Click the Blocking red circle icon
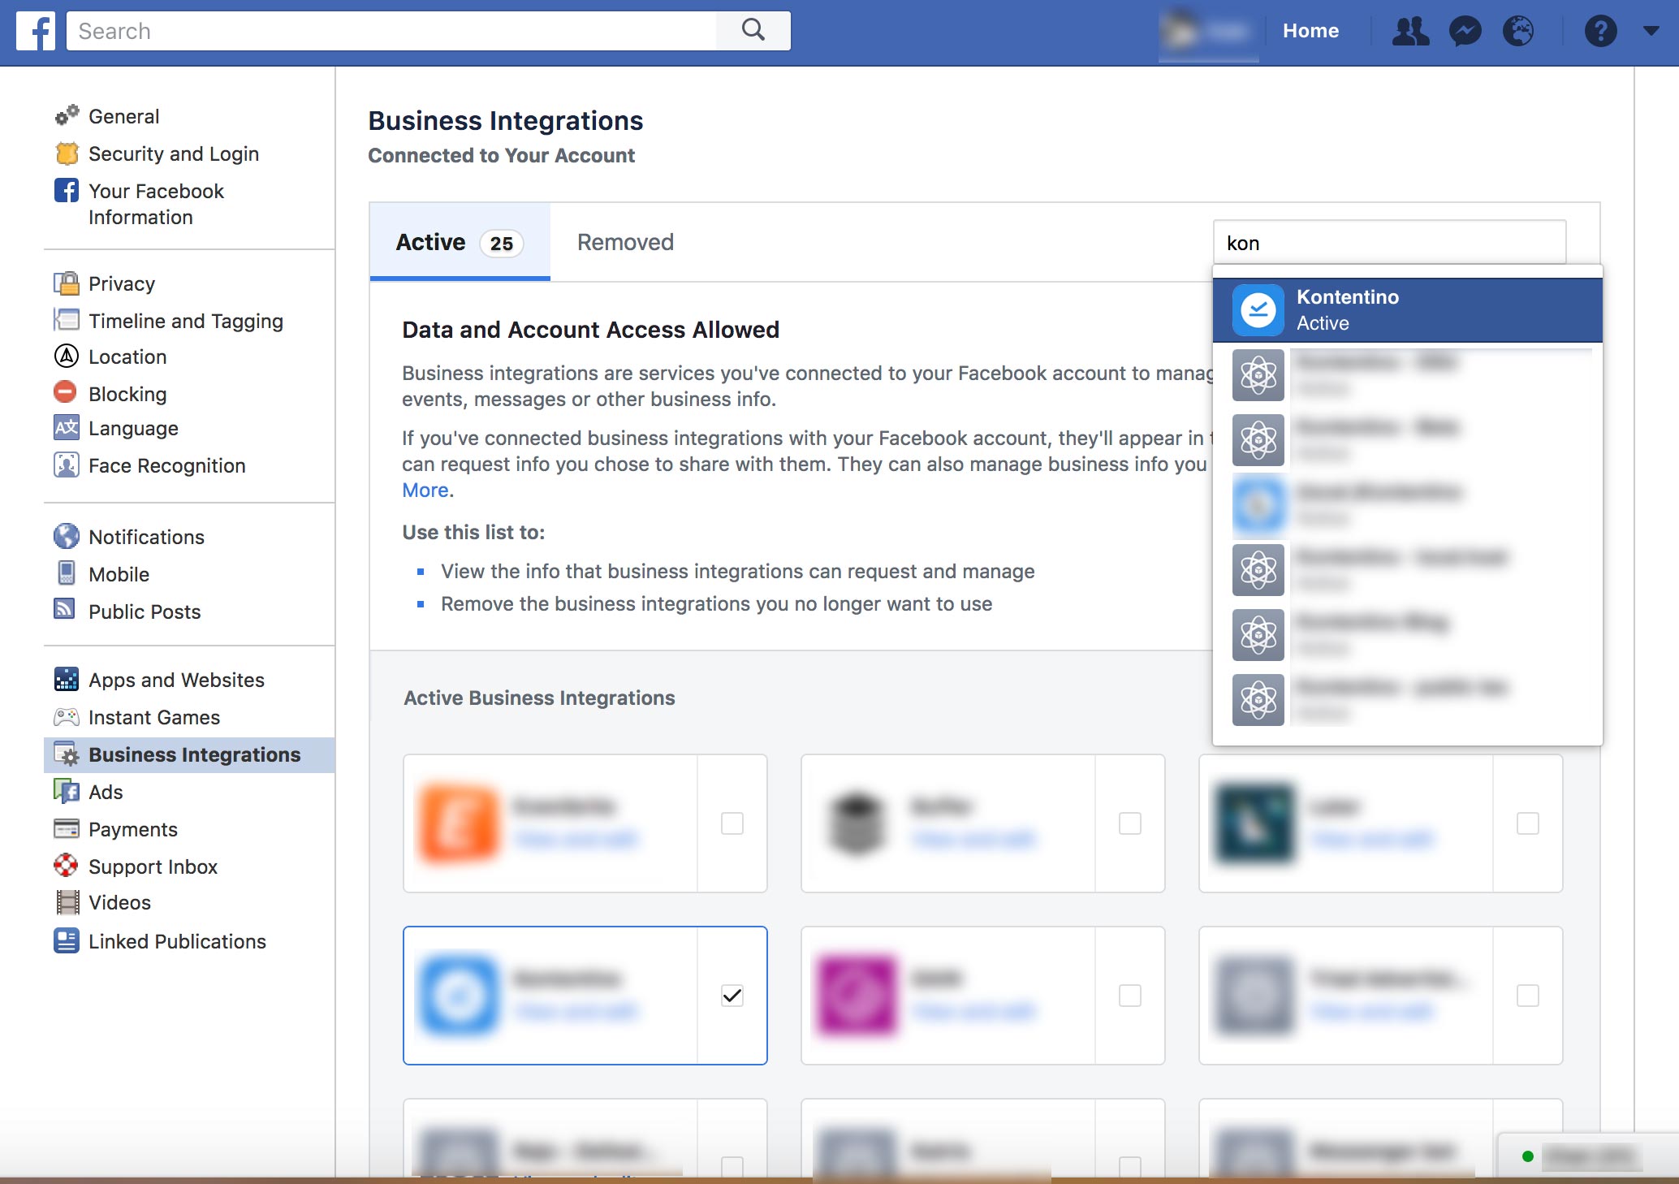Image resolution: width=1679 pixels, height=1184 pixels. [65, 392]
